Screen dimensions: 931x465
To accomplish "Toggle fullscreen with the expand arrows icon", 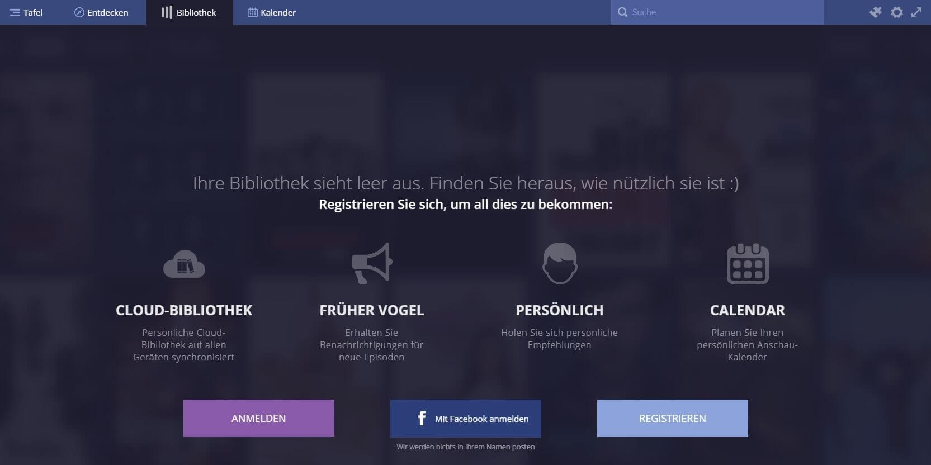I will (916, 12).
